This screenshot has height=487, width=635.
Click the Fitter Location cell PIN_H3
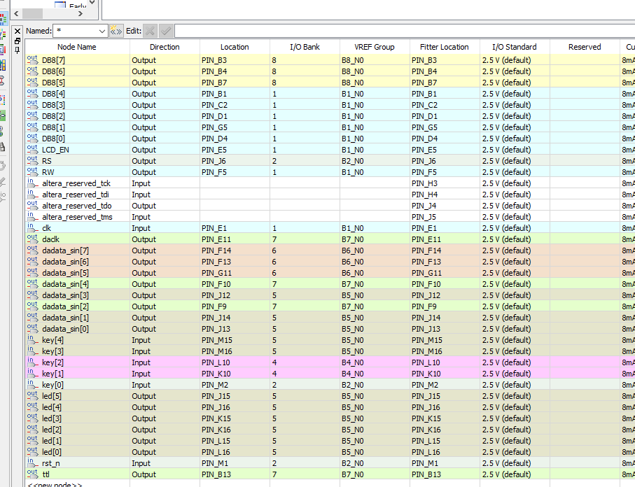point(445,183)
